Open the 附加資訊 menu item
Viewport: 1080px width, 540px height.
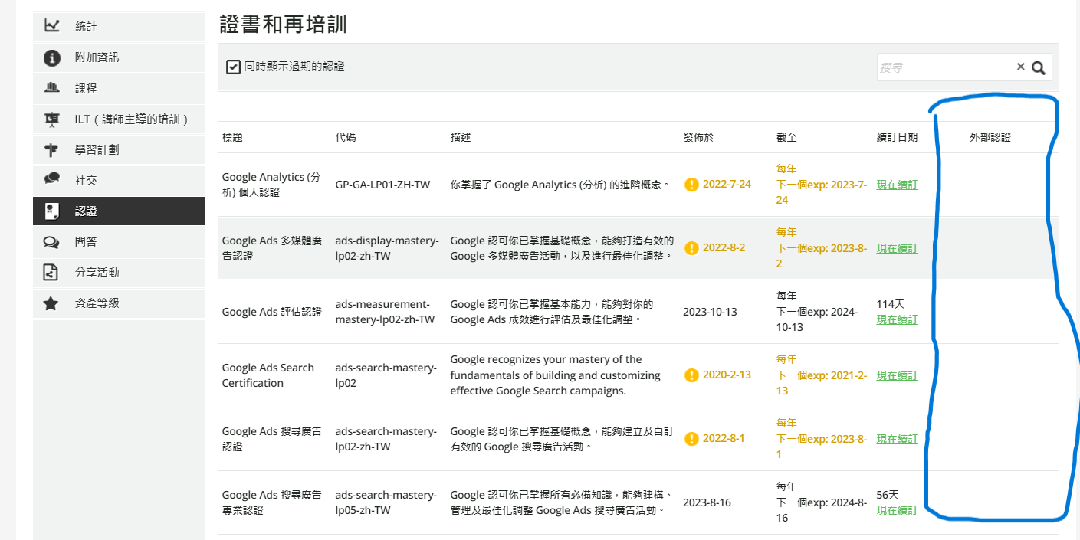point(119,57)
